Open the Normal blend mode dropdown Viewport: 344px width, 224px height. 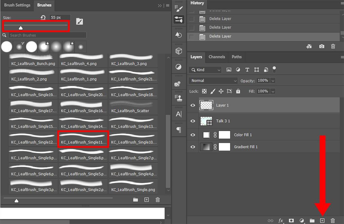click(213, 81)
